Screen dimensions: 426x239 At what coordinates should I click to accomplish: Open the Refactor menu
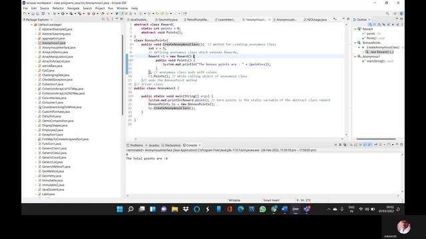pyautogui.click(x=58, y=9)
